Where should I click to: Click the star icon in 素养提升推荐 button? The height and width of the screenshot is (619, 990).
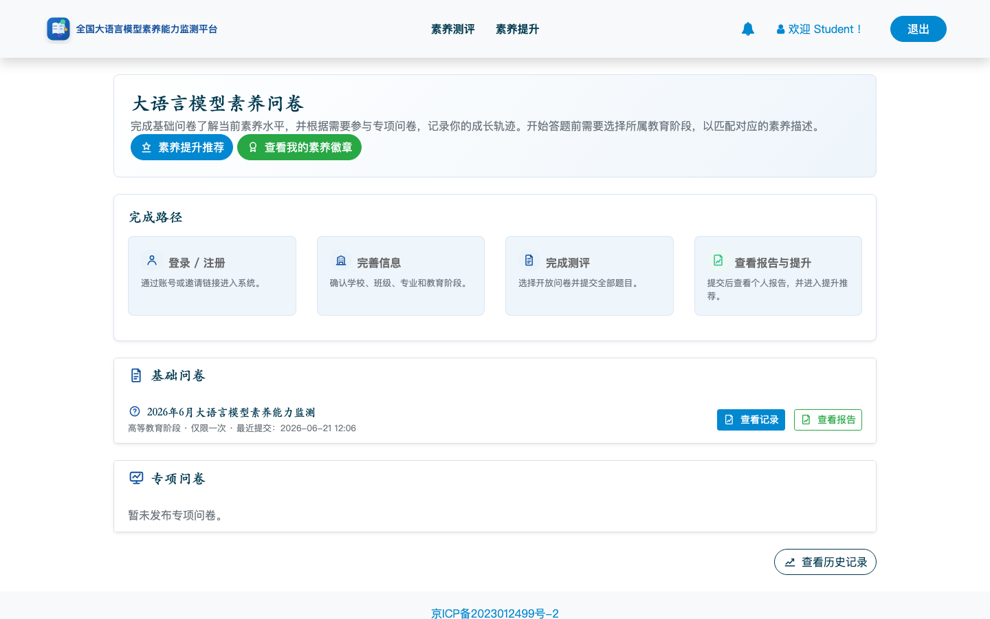point(146,147)
